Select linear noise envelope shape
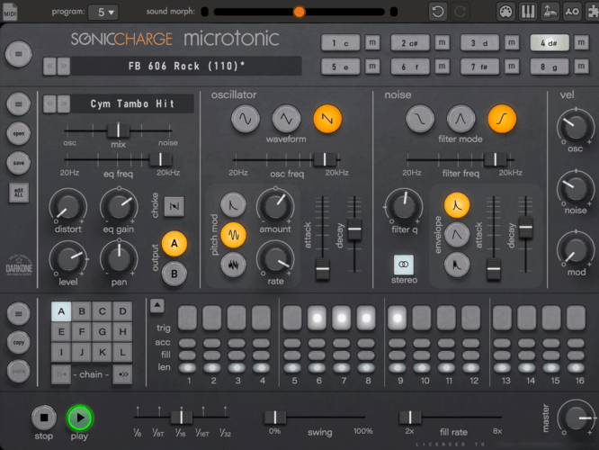Image resolution: width=599 pixels, height=450 pixels. pos(457,235)
